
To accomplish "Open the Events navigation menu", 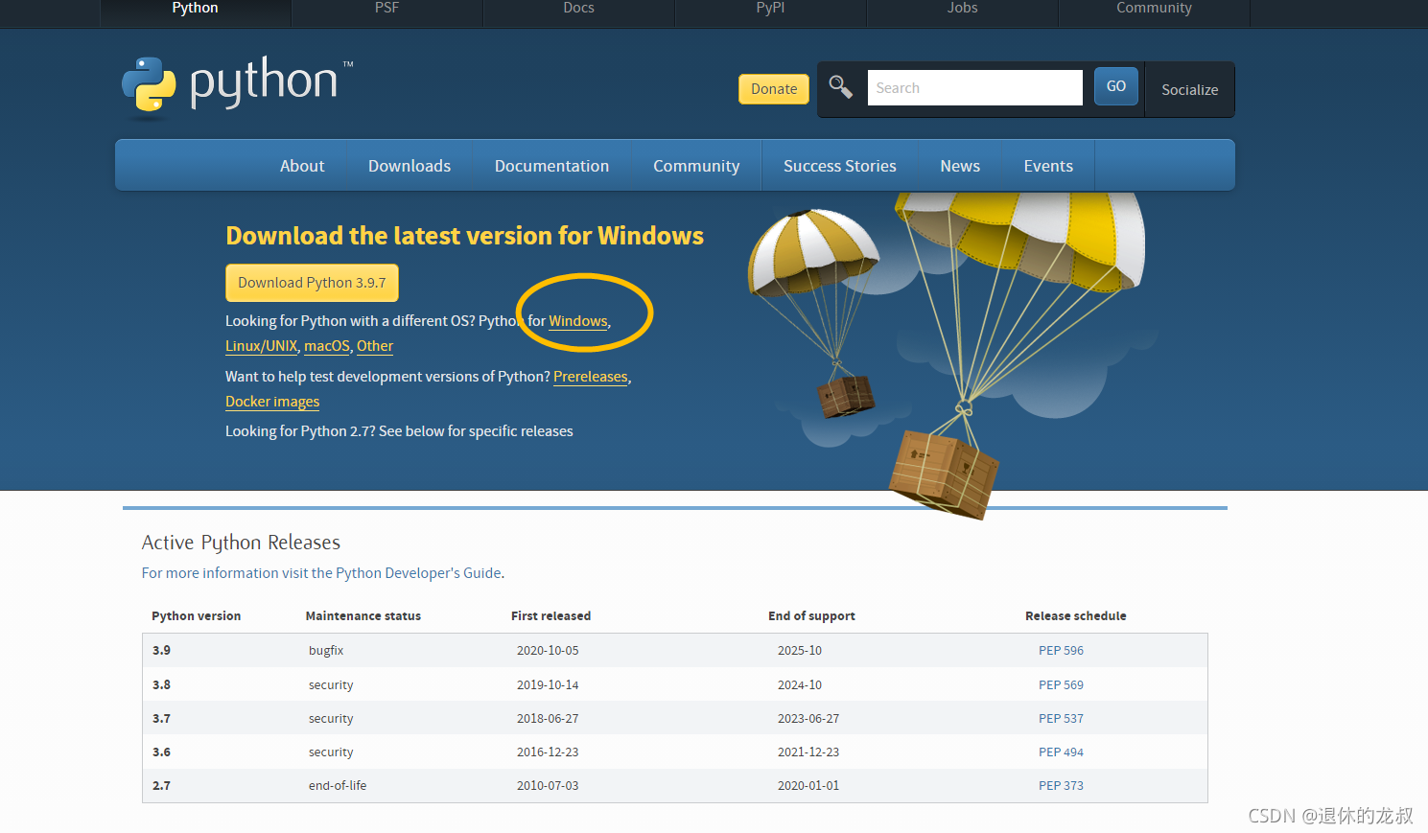I will [x=1048, y=166].
